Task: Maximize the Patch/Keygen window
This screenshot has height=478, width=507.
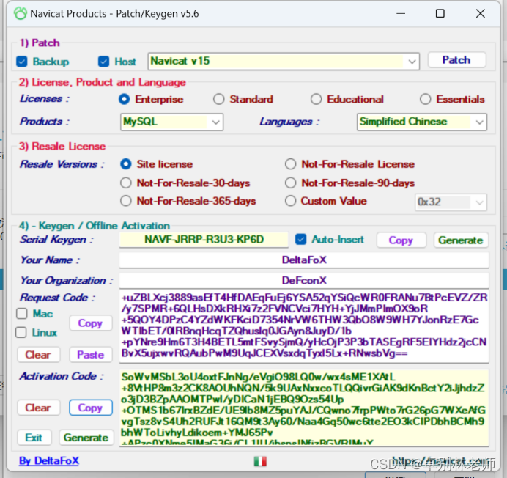Action: pyautogui.click(x=440, y=14)
